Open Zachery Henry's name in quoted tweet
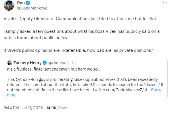Viewport: 176px width, 114px height. click(27, 63)
